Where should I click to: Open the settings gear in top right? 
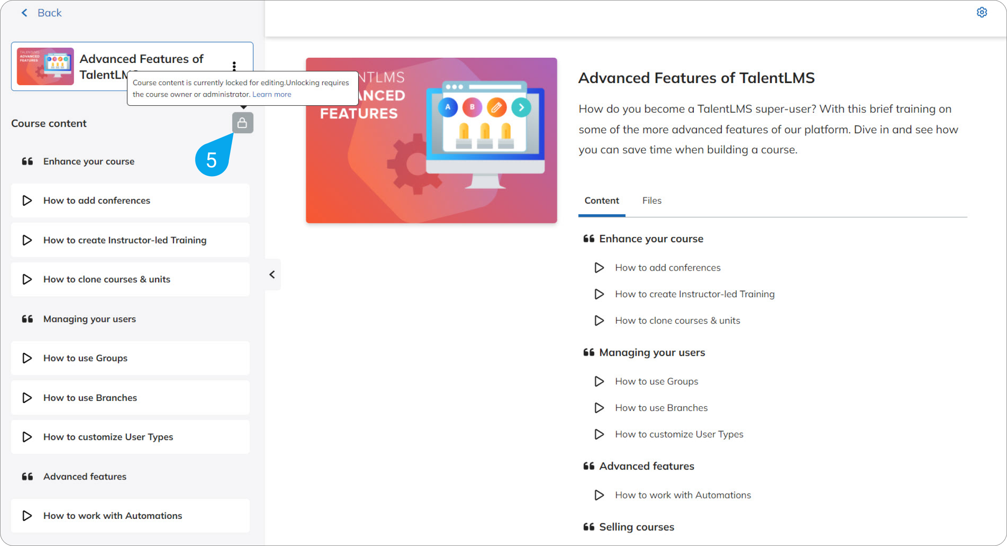pos(982,12)
